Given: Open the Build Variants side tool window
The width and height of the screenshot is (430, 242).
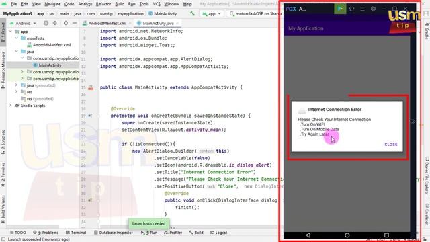Looking at the screenshot, I should point(3,210).
